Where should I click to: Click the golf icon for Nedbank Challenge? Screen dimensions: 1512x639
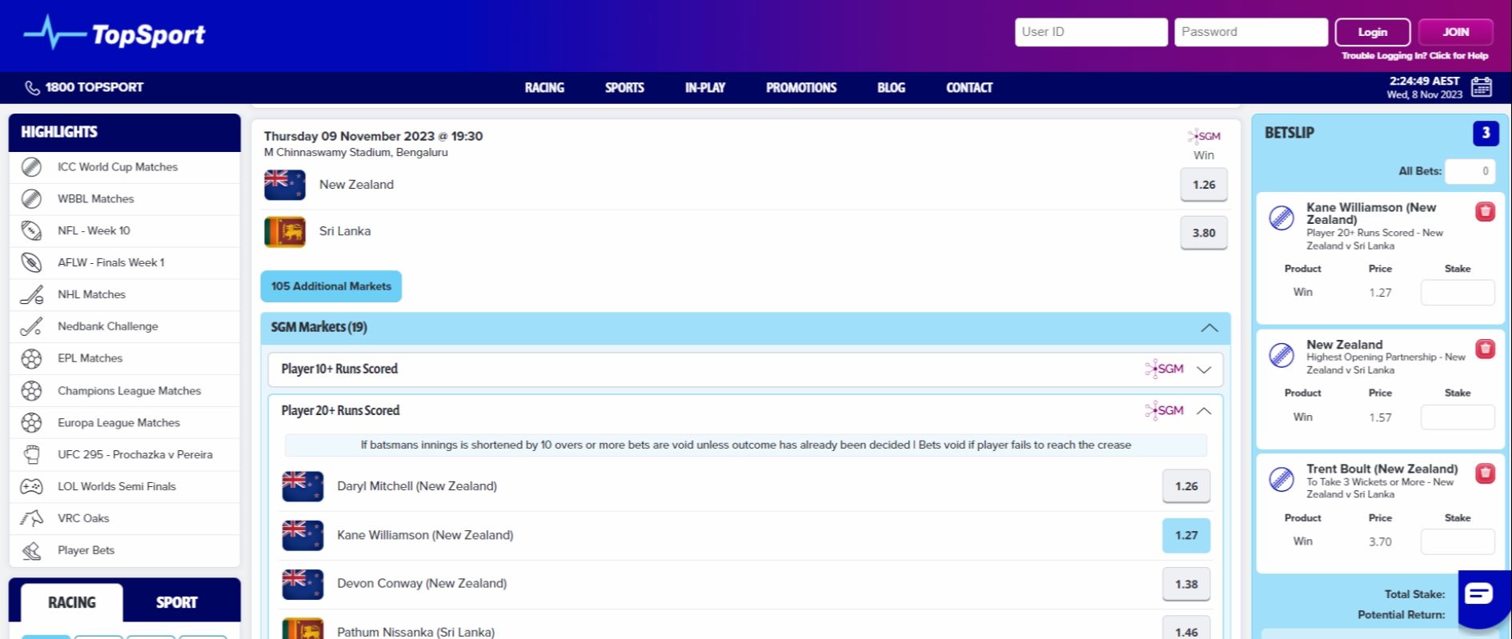[x=31, y=326]
